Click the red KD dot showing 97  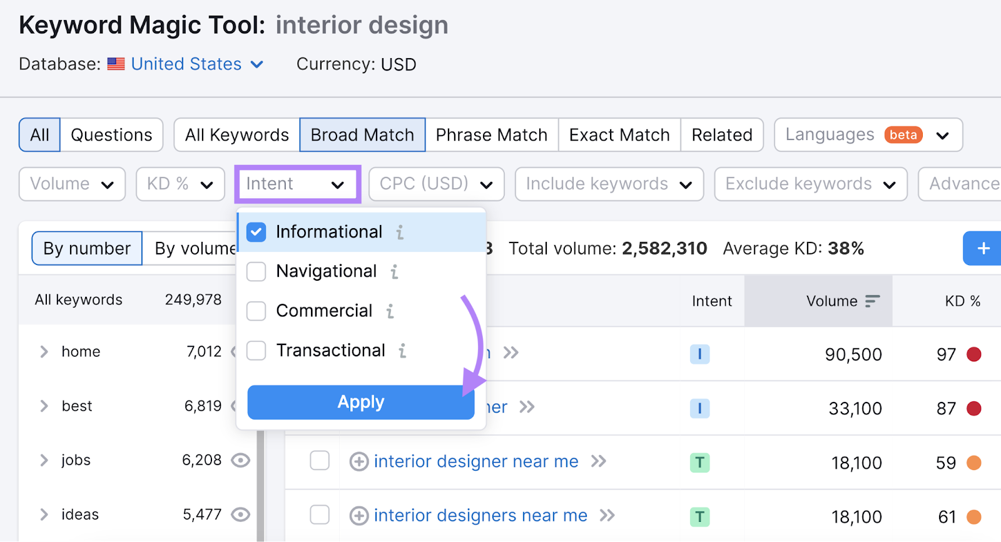click(x=973, y=354)
